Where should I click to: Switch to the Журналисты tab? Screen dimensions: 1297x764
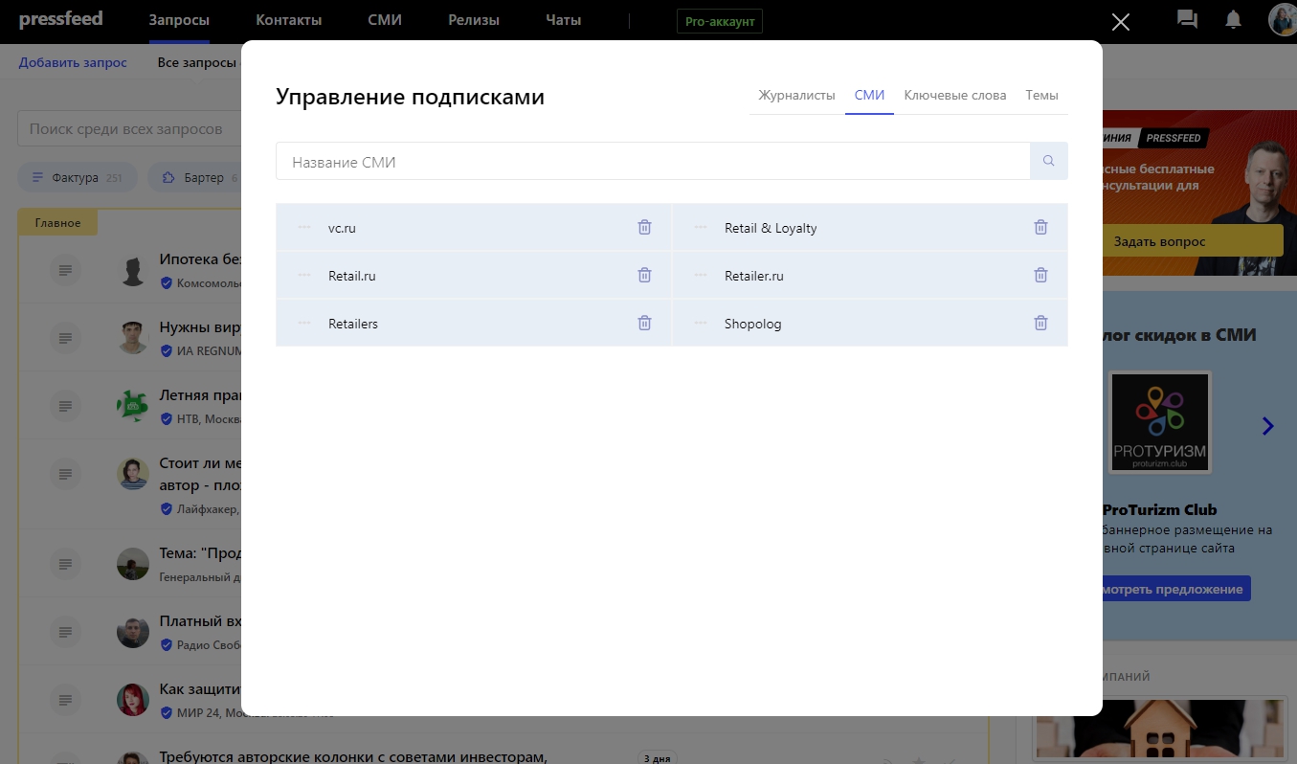point(796,96)
